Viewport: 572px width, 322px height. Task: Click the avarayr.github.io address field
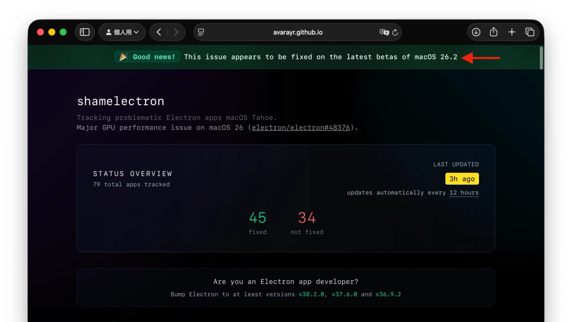(298, 32)
